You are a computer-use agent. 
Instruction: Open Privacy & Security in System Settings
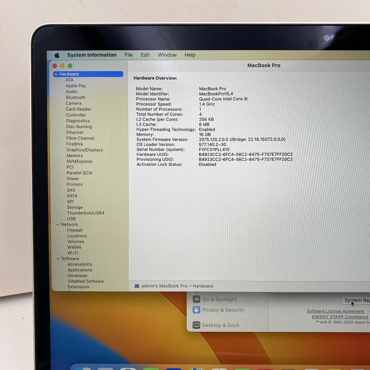coord(218,310)
